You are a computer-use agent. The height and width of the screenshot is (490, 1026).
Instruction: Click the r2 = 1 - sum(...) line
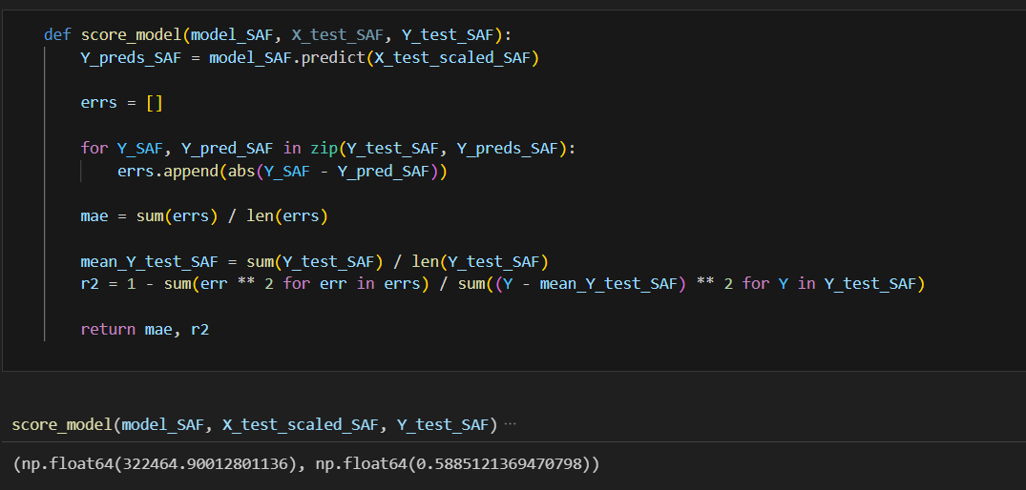click(x=503, y=284)
